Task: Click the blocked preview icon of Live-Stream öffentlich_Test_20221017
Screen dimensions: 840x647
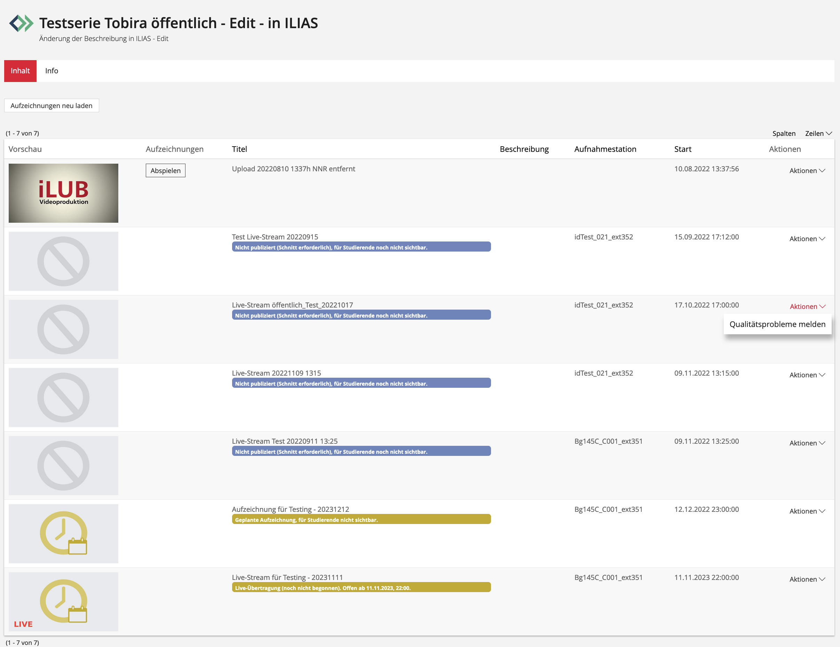Action: pyautogui.click(x=63, y=329)
